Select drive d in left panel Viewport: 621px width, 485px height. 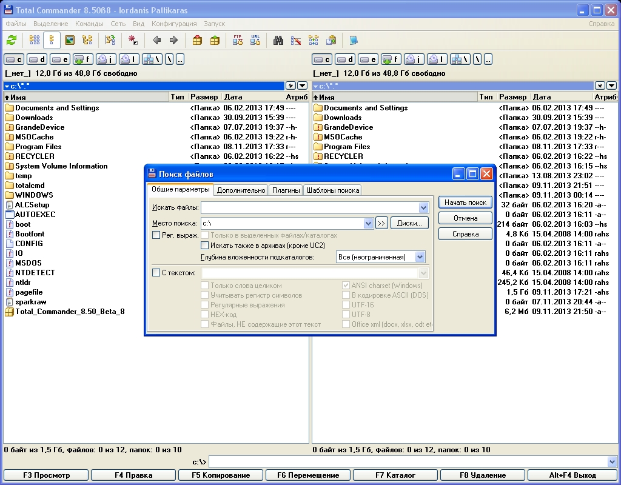tap(38, 59)
